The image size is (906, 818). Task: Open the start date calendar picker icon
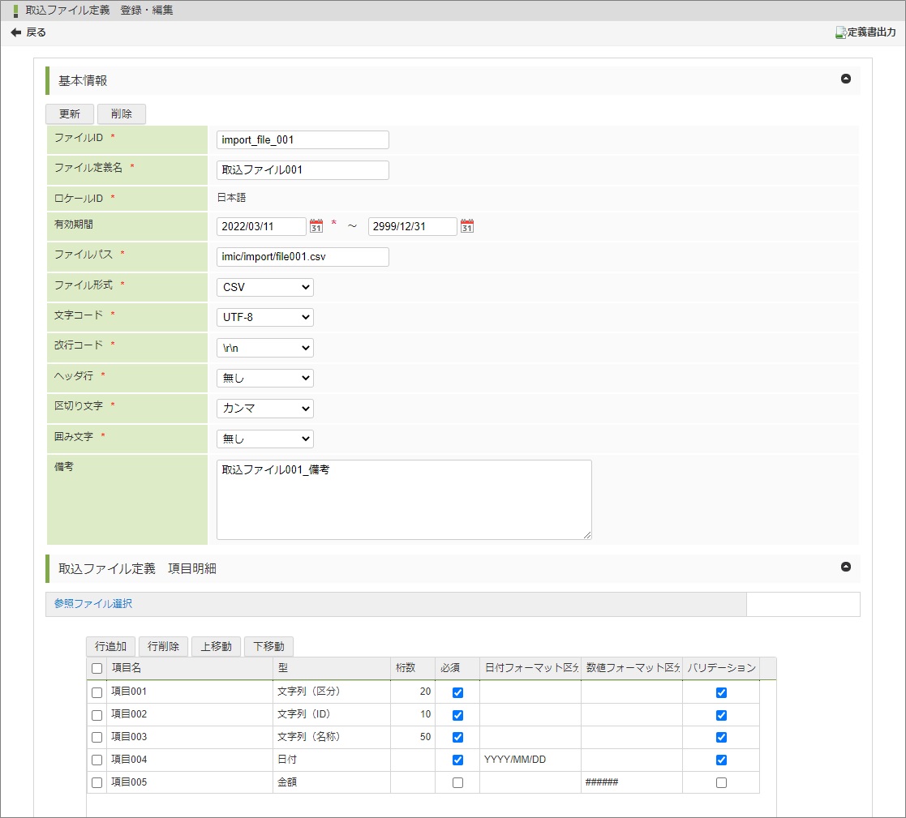[x=316, y=226]
